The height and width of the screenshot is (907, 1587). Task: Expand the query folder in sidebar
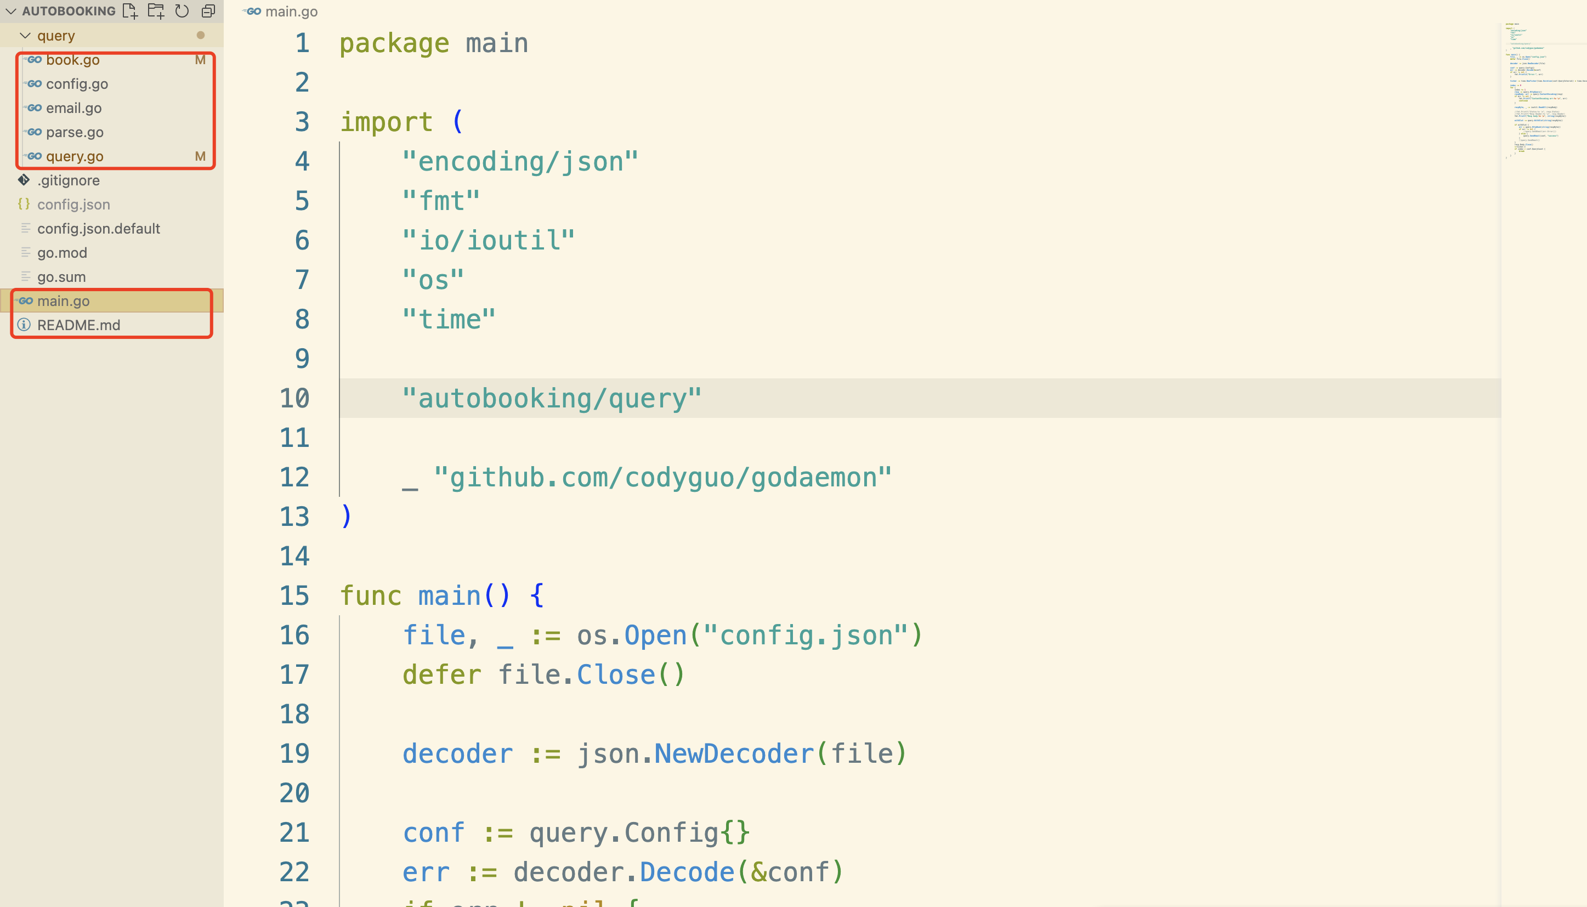(24, 35)
